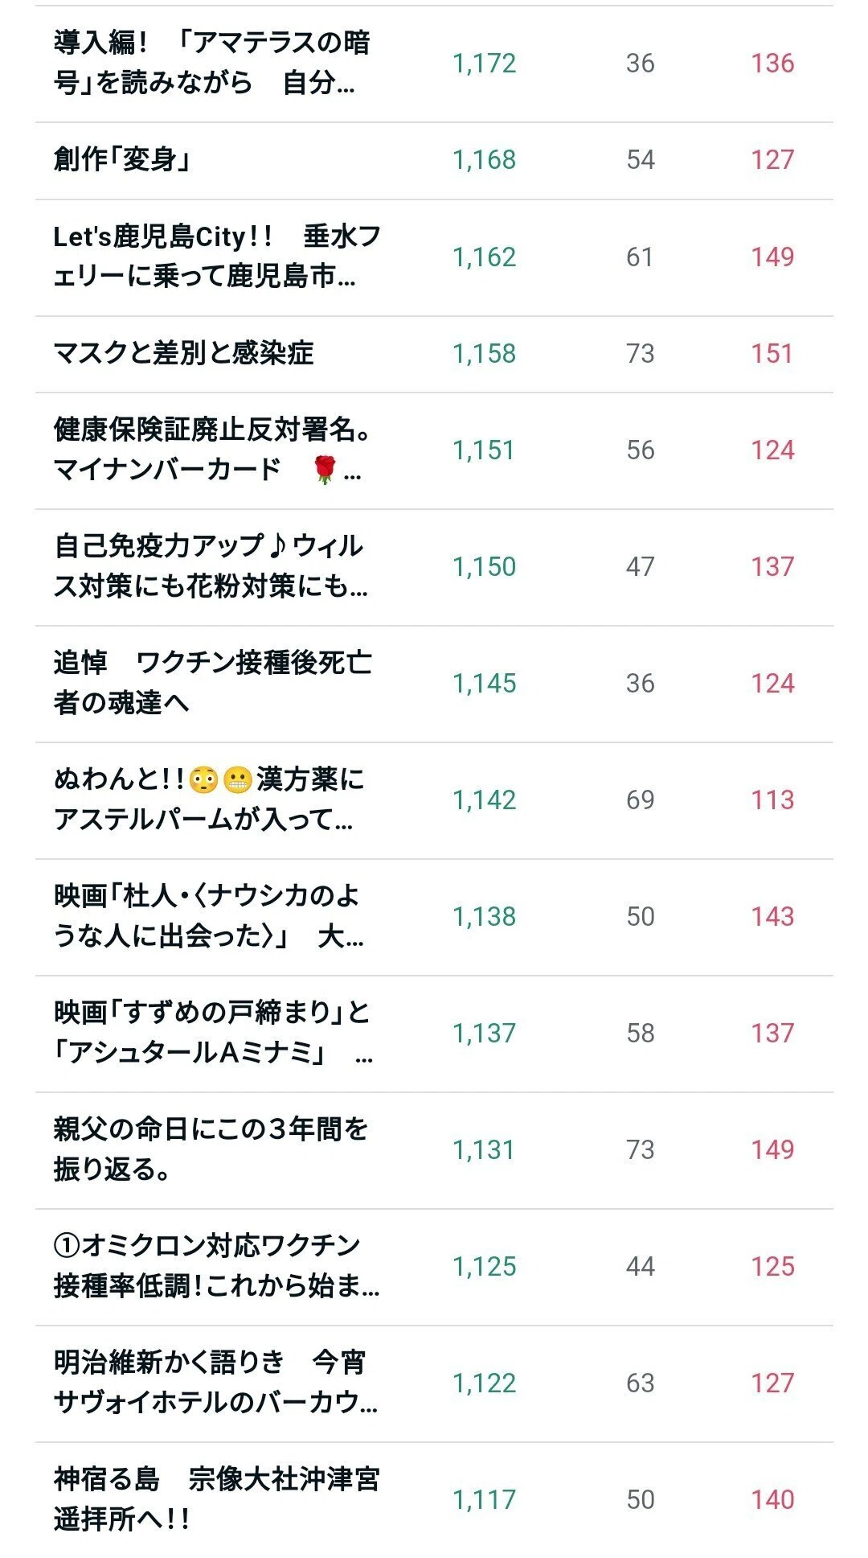Open 明治維新かく語りき 今宵 article

215,1383
